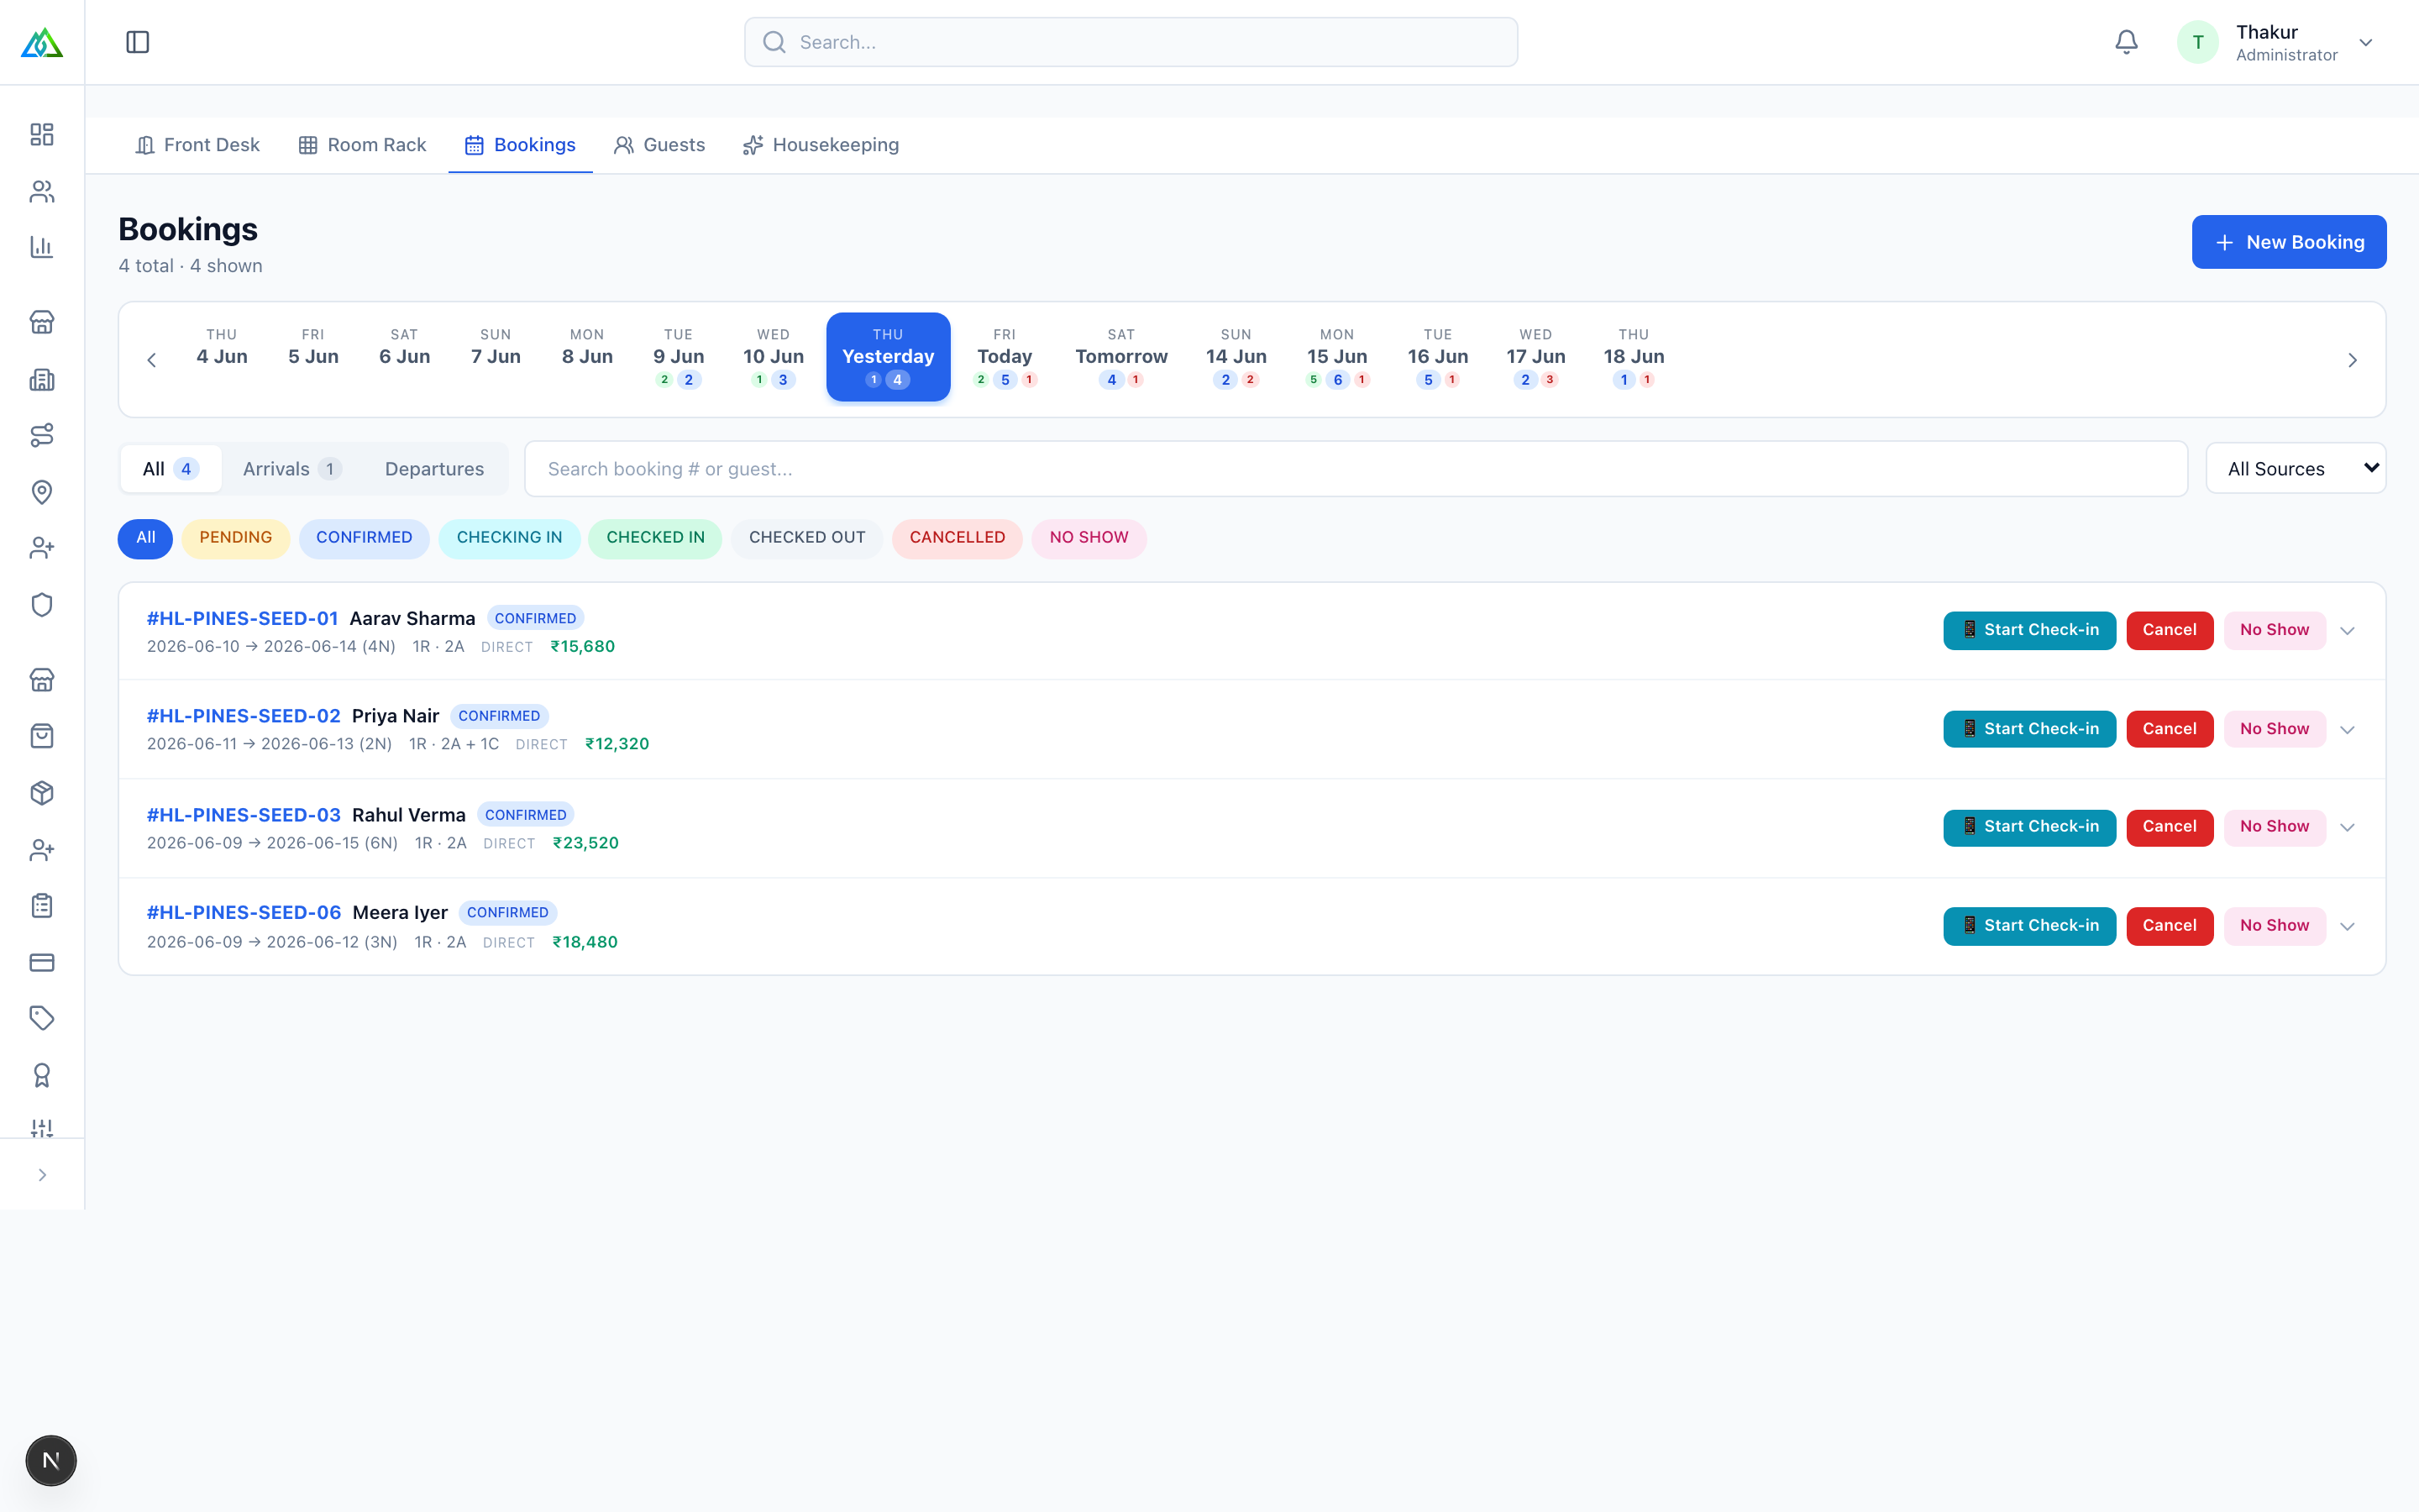Open the location pin sidebar icon
The image size is (2419, 1512).
point(42,492)
